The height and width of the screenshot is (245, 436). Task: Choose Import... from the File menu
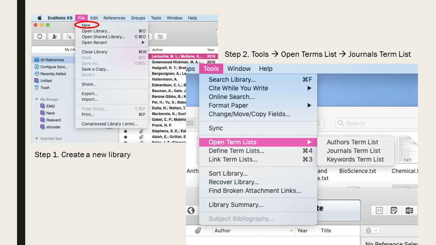112,99
